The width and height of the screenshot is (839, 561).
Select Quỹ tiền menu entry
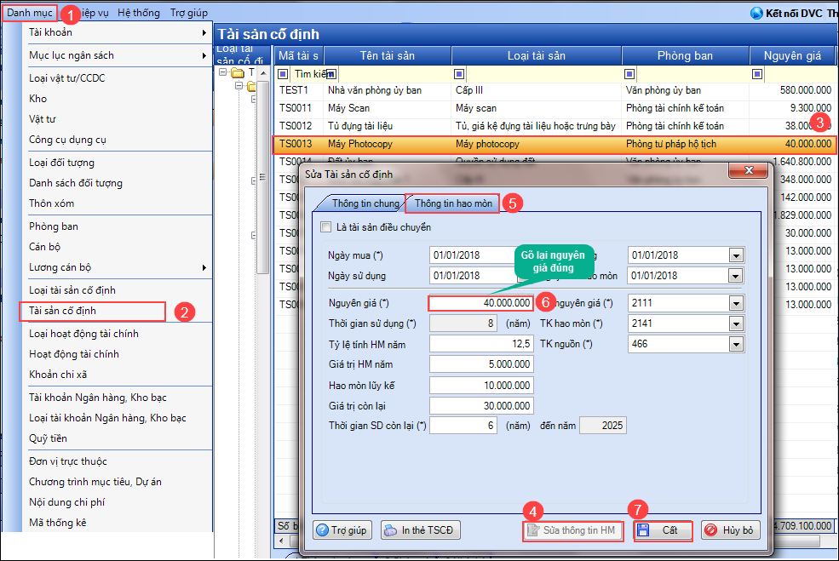click(x=49, y=438)
